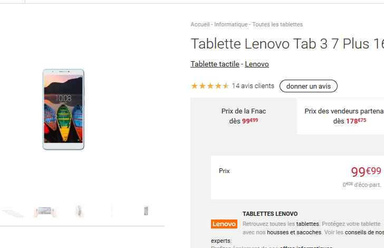Switch to the partner sellers price tab

point(343,116)
